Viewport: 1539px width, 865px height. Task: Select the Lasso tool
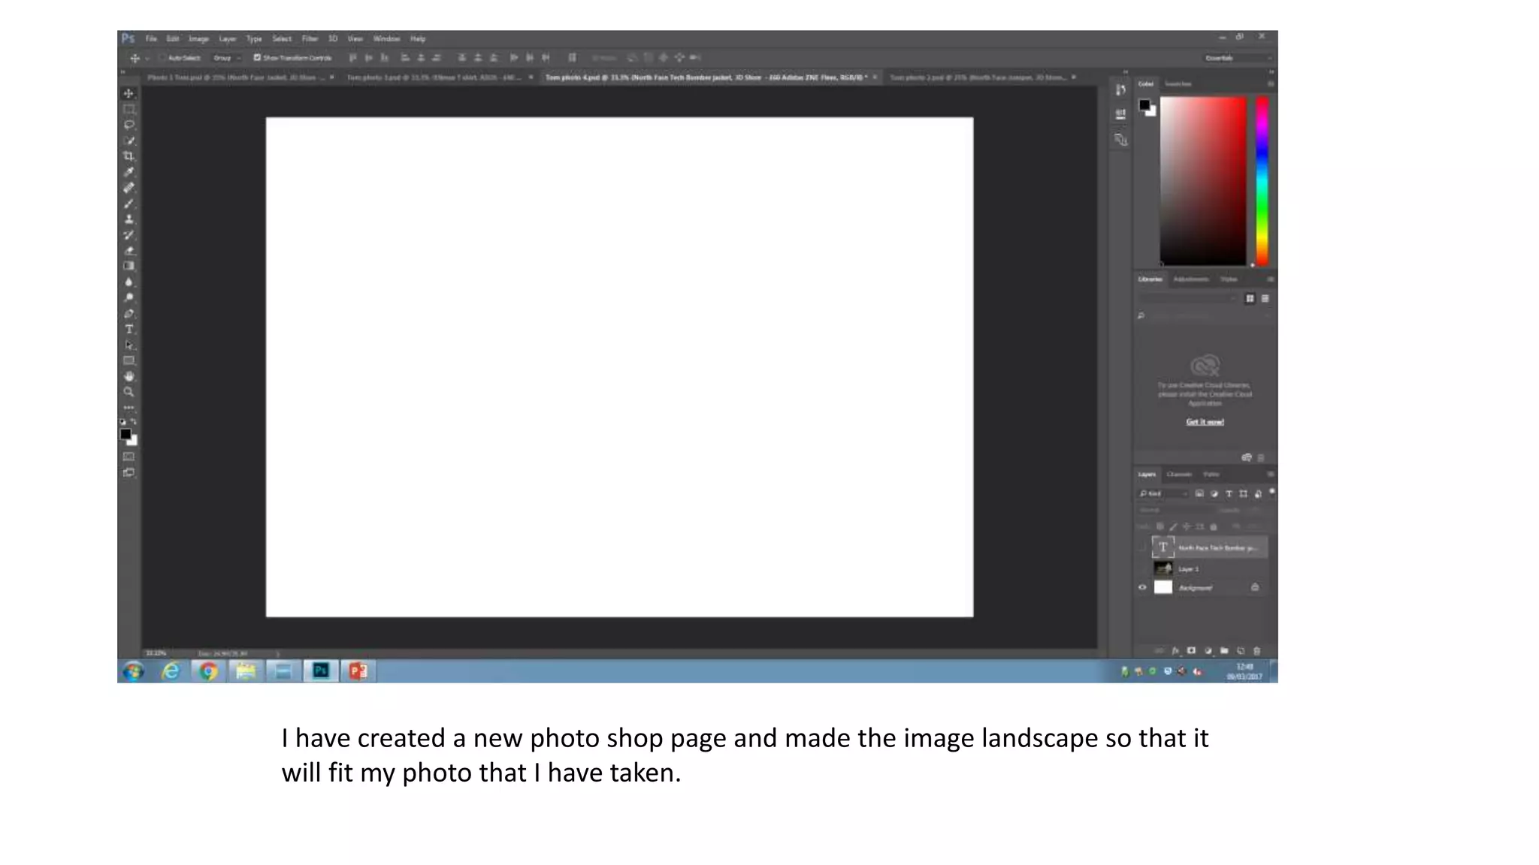click(x=129, y=125)
